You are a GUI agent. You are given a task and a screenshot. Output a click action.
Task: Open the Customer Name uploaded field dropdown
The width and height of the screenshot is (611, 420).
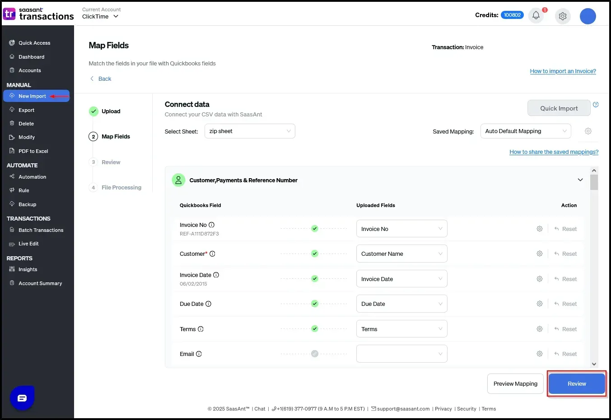coord(402,254)
